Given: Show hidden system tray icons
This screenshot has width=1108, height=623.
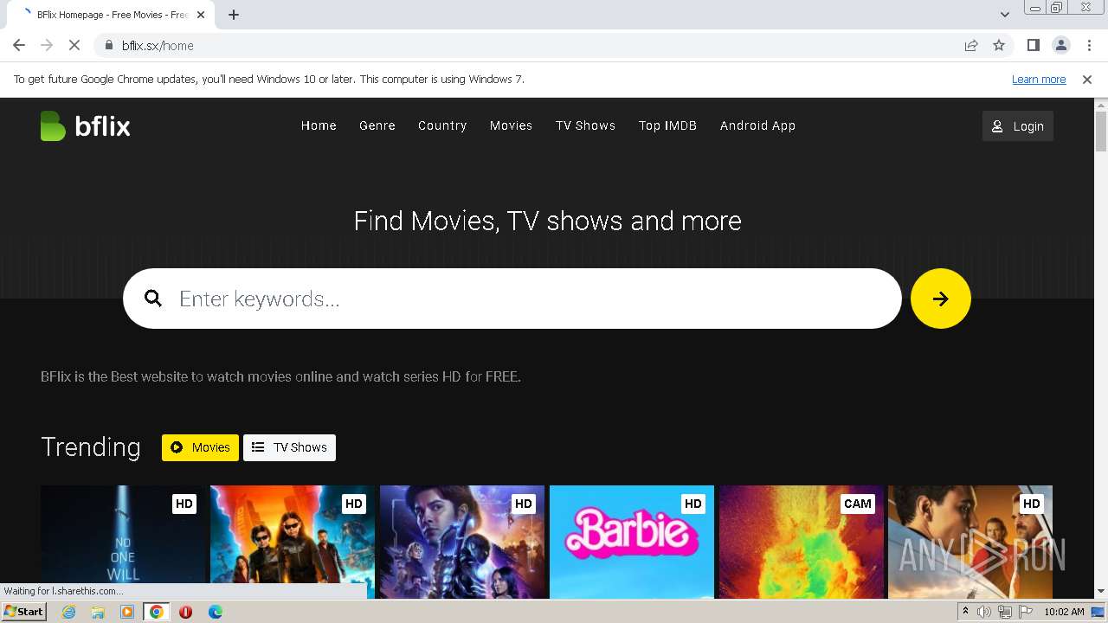Looking at the screenshot, I should [x=965, y=612].
